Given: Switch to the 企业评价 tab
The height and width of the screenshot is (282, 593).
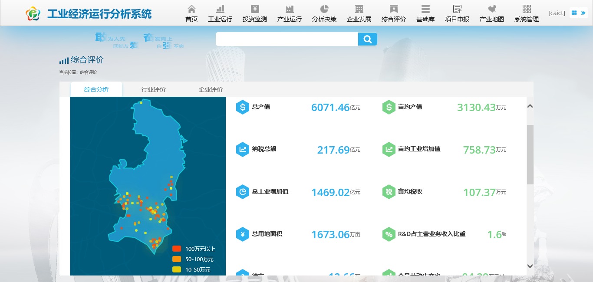Looking at the screenshot, I should 211,89.
